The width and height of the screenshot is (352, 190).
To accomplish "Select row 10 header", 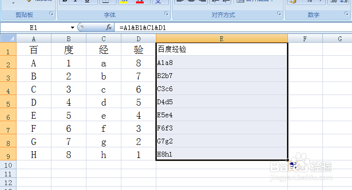I will [8, 165].
